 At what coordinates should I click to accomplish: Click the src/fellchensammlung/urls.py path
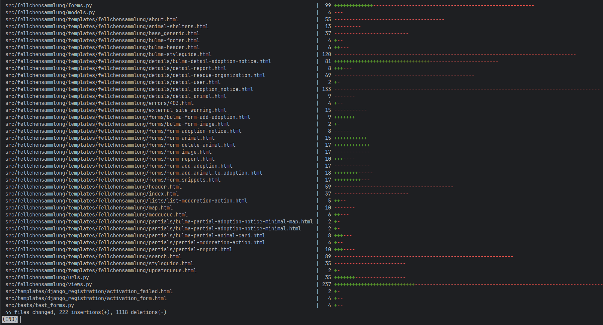(47, 278)
